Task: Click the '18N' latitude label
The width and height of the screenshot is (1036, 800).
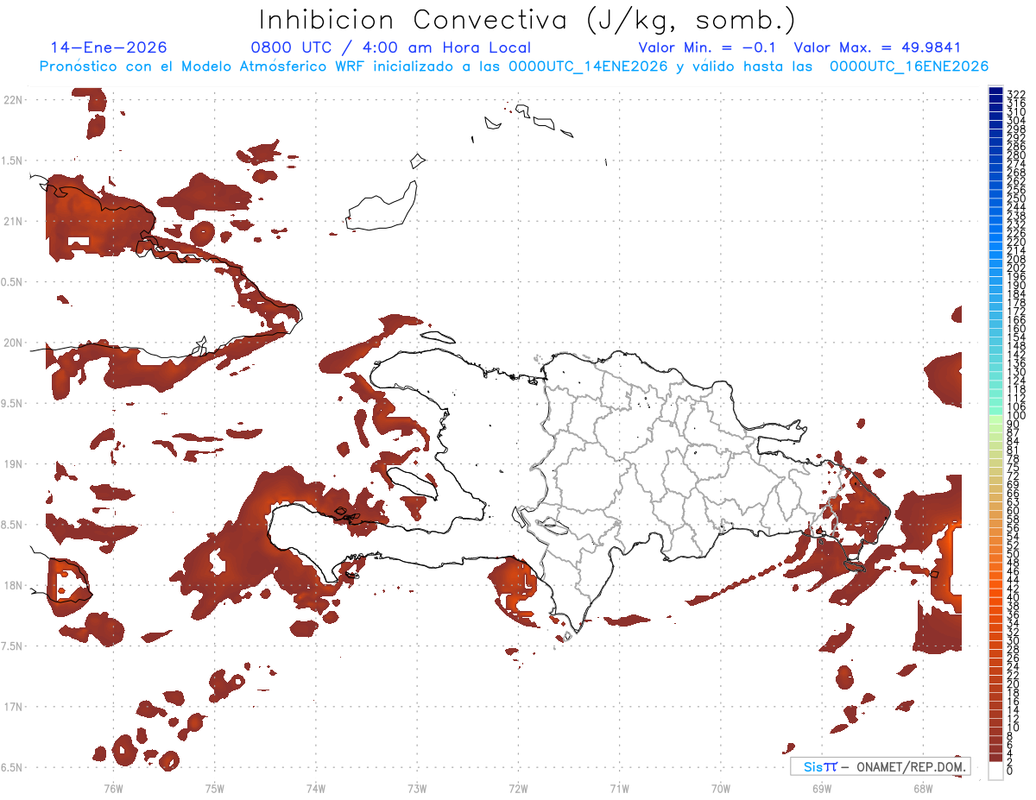Action: pos(12,585)
